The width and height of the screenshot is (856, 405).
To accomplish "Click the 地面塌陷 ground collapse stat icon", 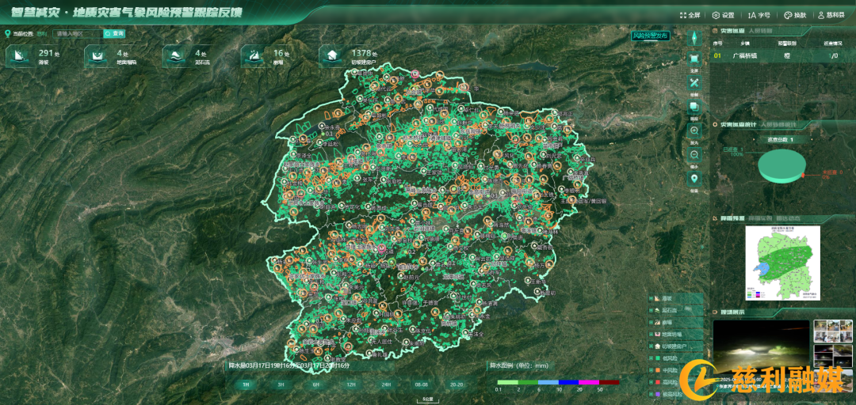I will pyautogui.click(x=98, y=55).
